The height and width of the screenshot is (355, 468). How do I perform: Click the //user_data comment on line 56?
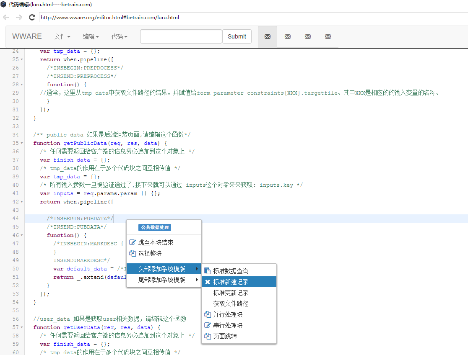pyautogui.click(x=110, y=319)
